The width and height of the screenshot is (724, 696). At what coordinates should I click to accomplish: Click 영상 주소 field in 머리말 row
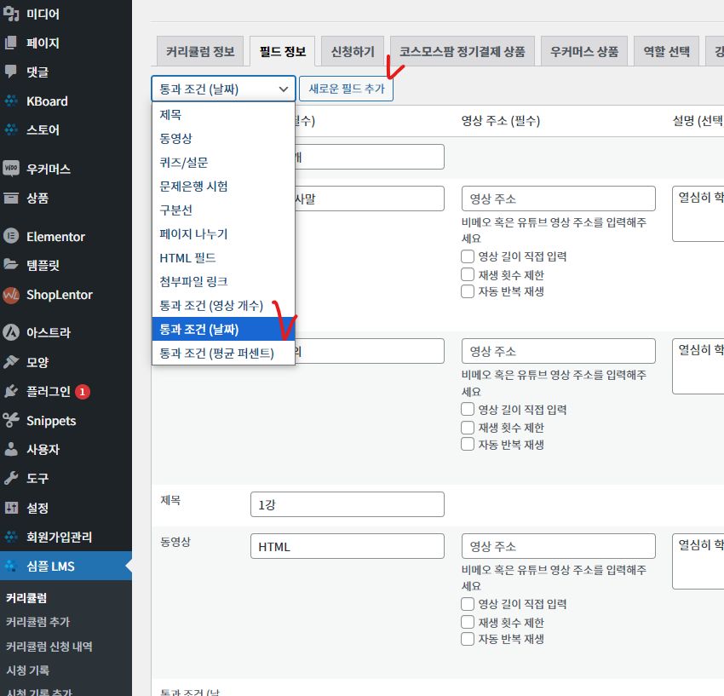pyautogui.click(x=558, y=198)
